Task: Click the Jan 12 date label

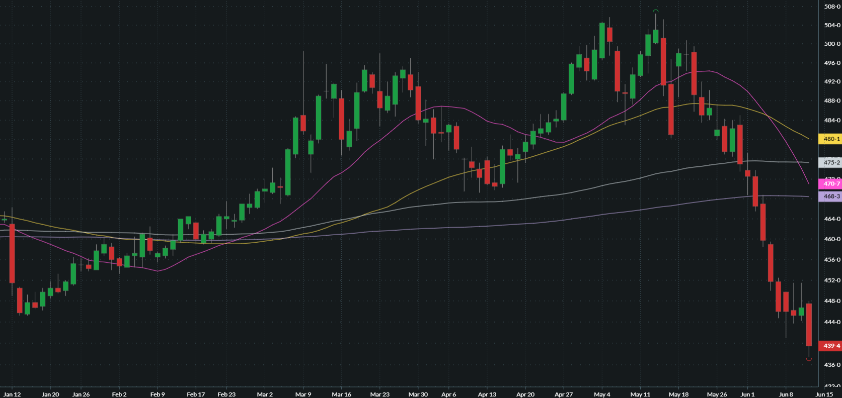Action: pyautogui.click(x=12, y=394)
